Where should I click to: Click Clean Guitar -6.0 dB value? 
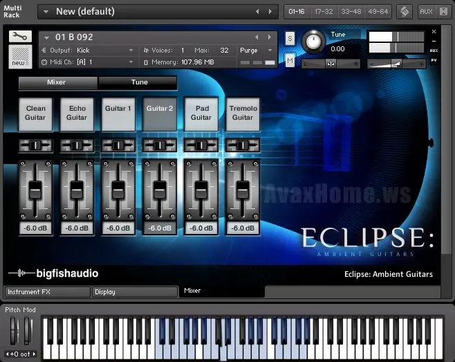coord(35,228)
